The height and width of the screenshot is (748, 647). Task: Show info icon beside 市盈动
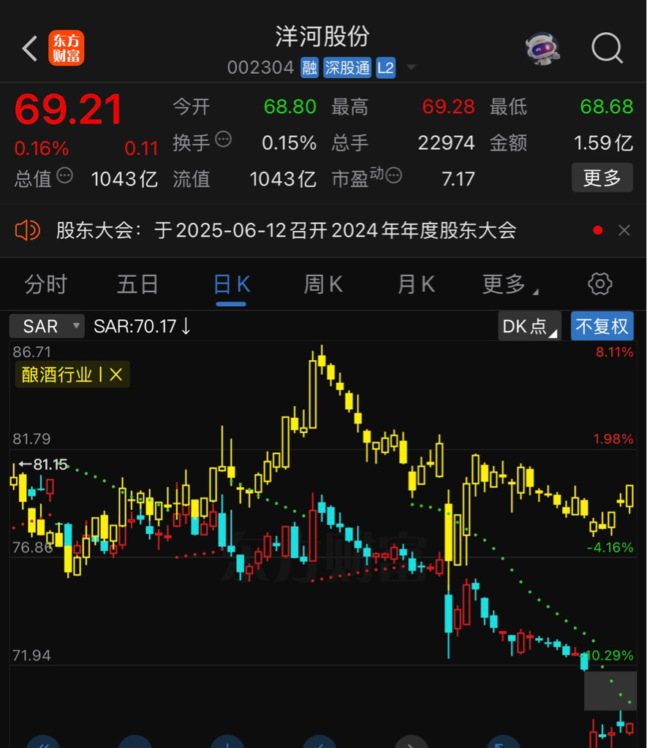[394, 175]
